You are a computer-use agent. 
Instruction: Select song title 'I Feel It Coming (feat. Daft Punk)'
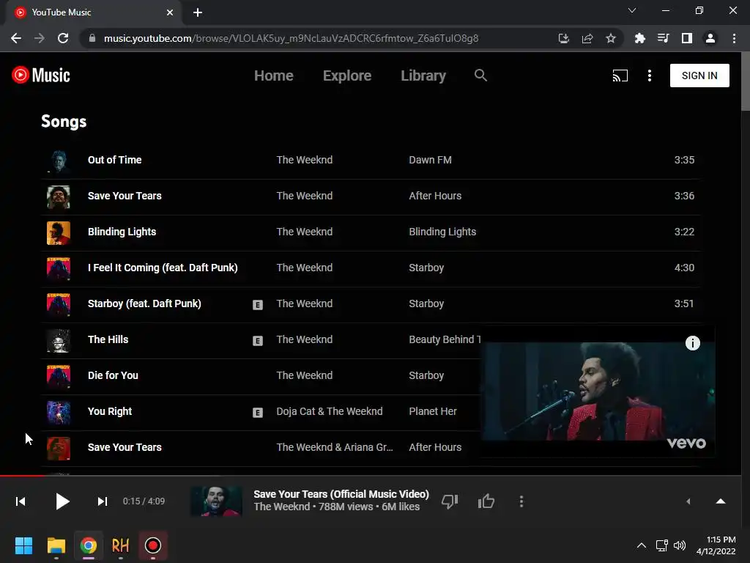tap(163, 268)
